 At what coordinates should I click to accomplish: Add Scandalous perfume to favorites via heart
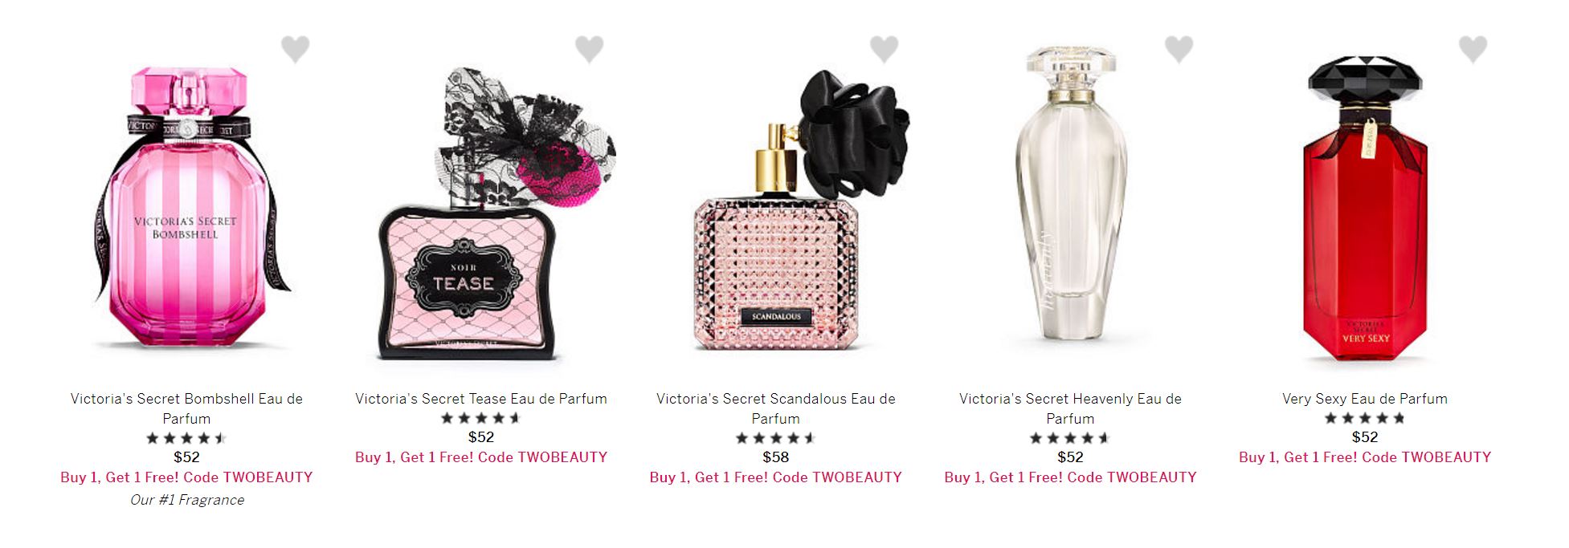pyautogui.click(x=884, y=49)
